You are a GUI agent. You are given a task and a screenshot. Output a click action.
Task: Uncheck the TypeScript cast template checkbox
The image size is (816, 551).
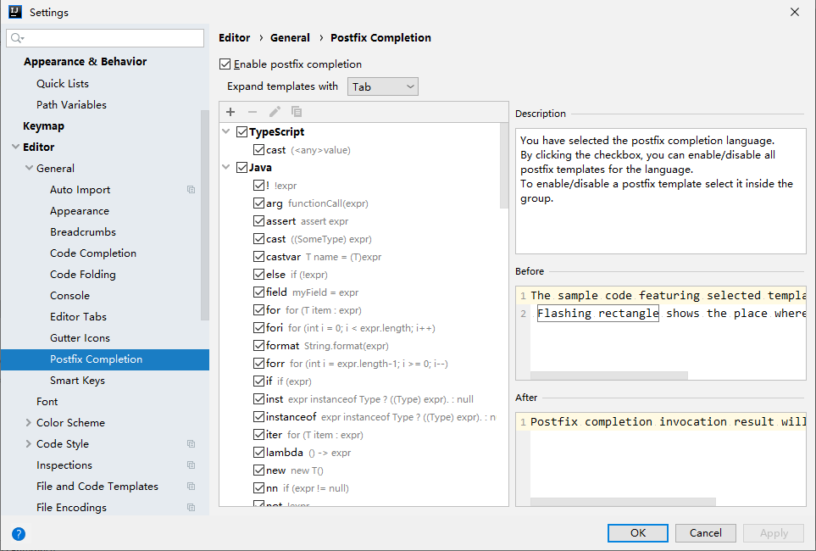tap(258, 150)
